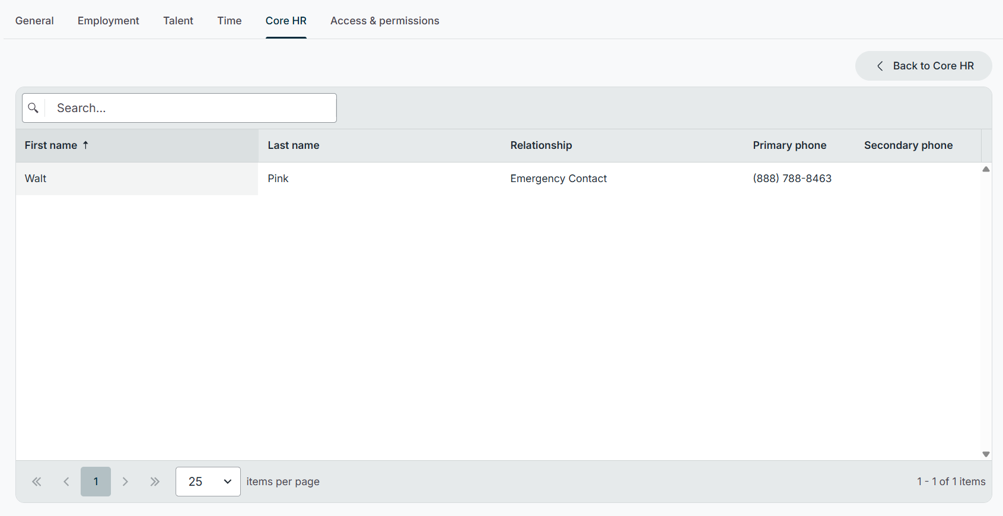Open the Time tab
The width and height of the screenshot is (1003, 516).
(230, 21)
